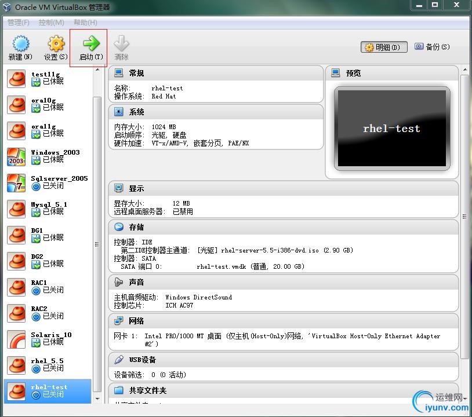Click the 共享文件夹 folder icon
The height and width of the screenshot is (417, 472).
pyautogui.click(x=119, y=390)
